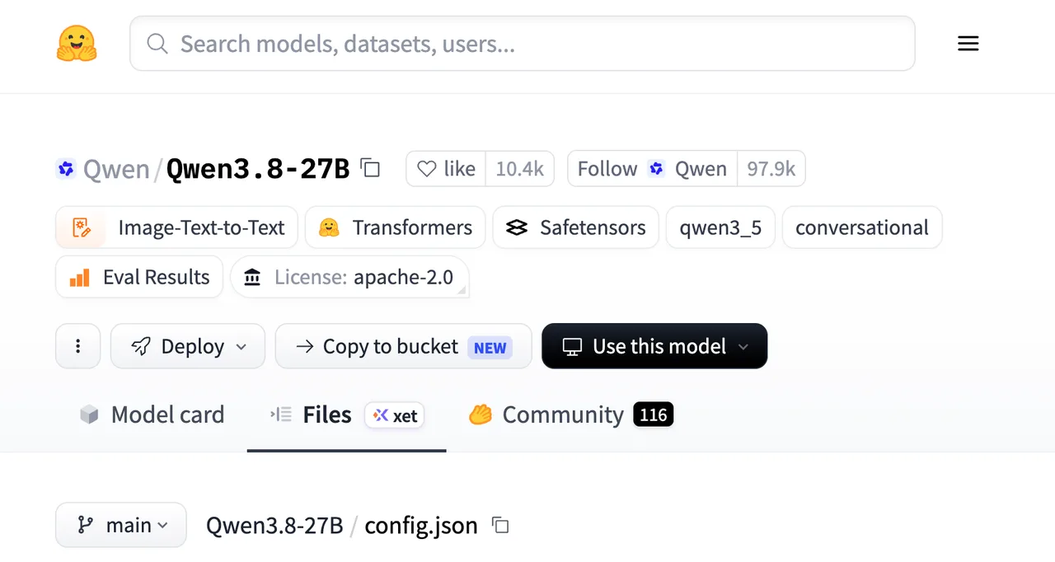Open the main branch dropdown
Viewport: 1055px width, 562px height.
coord(121,525)
